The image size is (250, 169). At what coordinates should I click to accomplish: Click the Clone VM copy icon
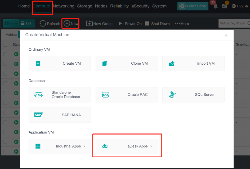point(105,63)
